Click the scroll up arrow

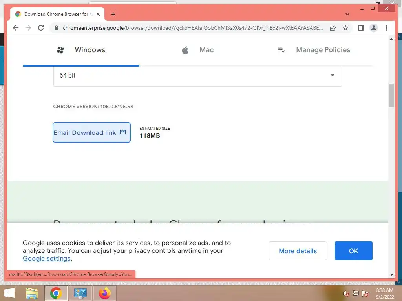pyautogui.click(x=391, y=39)
